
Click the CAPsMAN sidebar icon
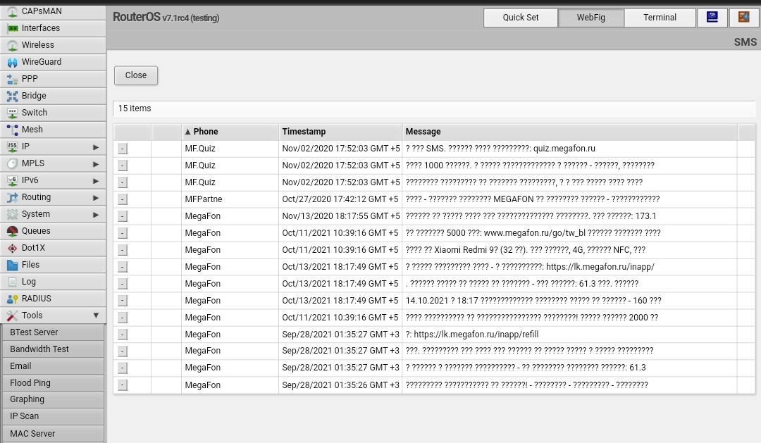tap(12, 12)
